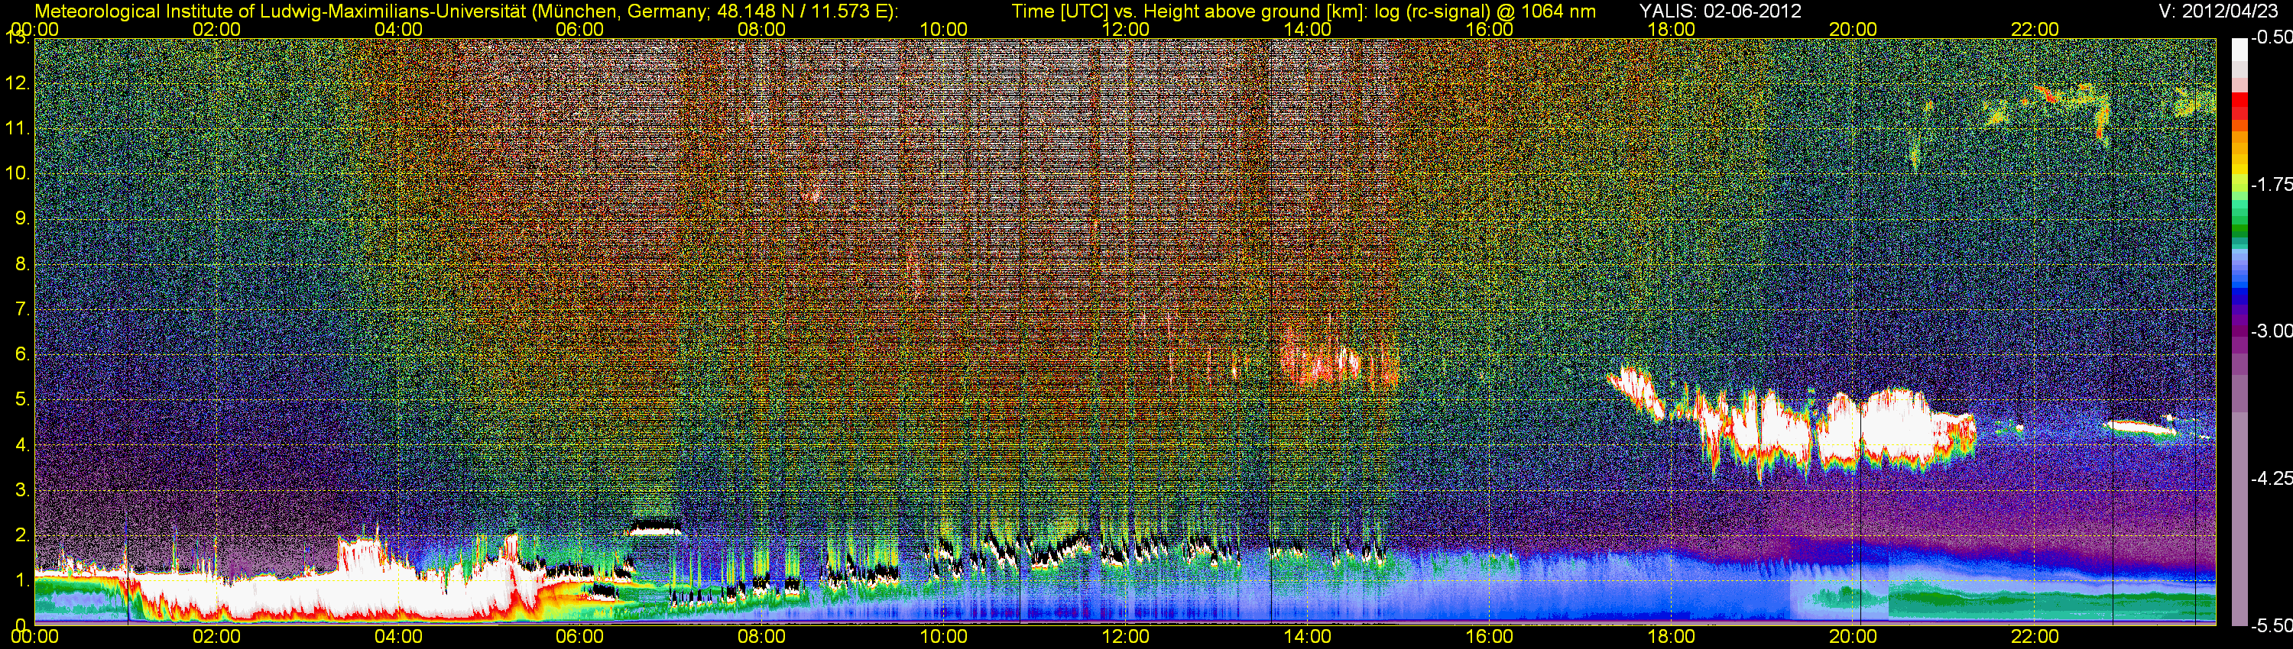Click the -1.75 color scale label
This screenshot has width=2293, height=649.
(x=2270, y=185)
